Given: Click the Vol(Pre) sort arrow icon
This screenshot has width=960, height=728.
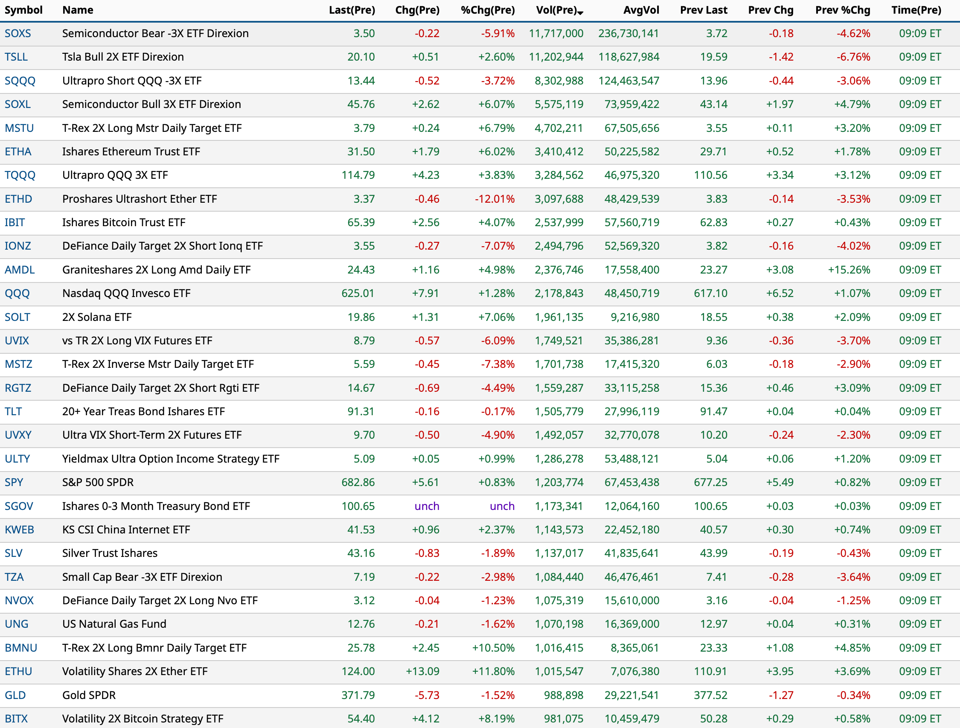Looking at the screenshot, I should [581, 13].
